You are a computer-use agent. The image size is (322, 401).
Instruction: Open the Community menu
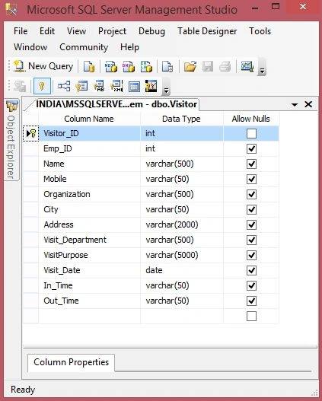tap(84, 47)
